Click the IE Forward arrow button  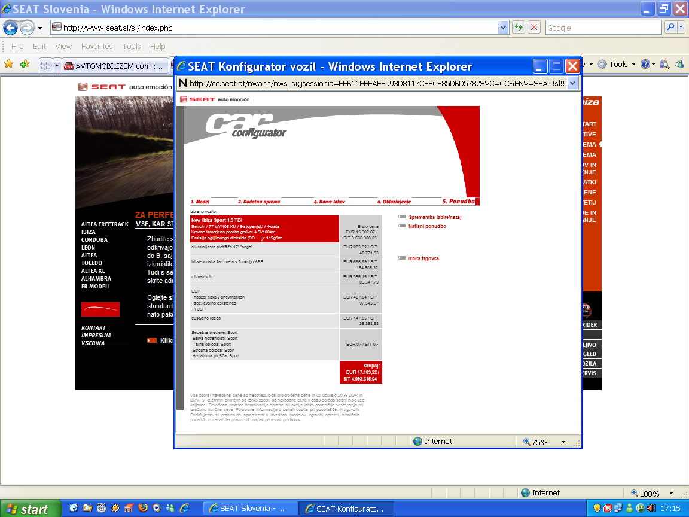tap(28, 28)
